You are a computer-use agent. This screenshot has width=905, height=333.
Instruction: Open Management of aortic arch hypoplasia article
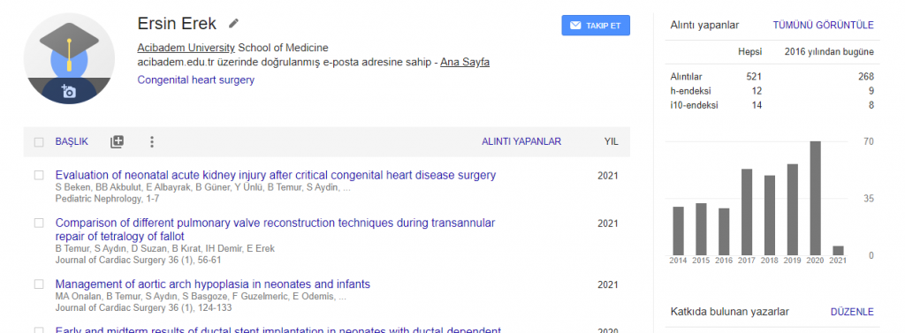click(212, 284)
